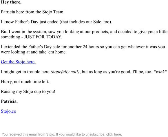Click the 'Patricia here from the Stojo Team' line
The height and width of the screenshot is (137, 168).
click(x=33, y=12)
